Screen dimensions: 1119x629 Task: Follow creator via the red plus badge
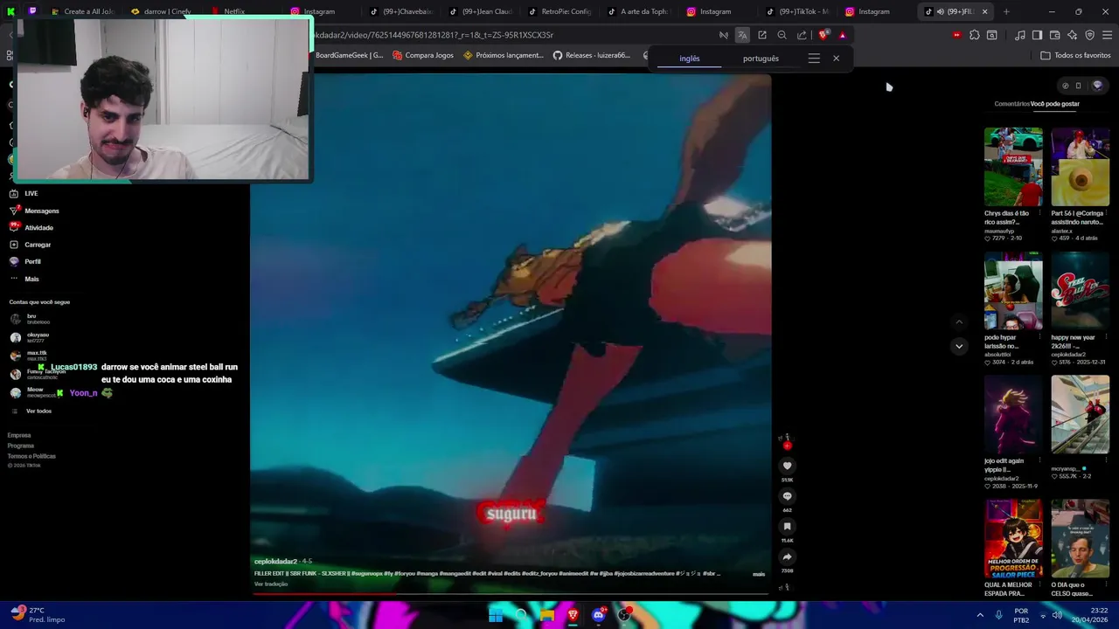[787, 446]
